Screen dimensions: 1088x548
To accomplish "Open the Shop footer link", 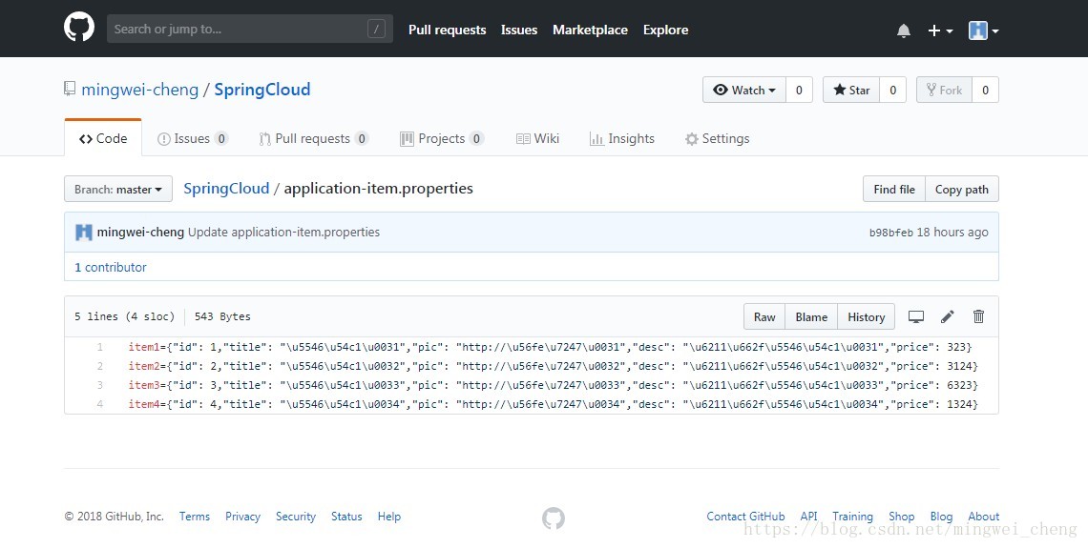I will point(901,517).
